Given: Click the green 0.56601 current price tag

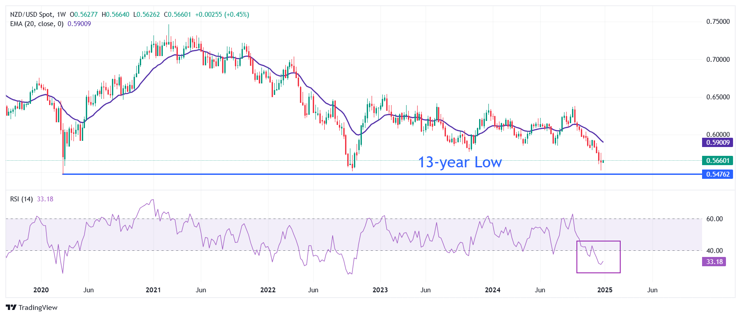Looking at the screenshot, I should coord(717,161).
